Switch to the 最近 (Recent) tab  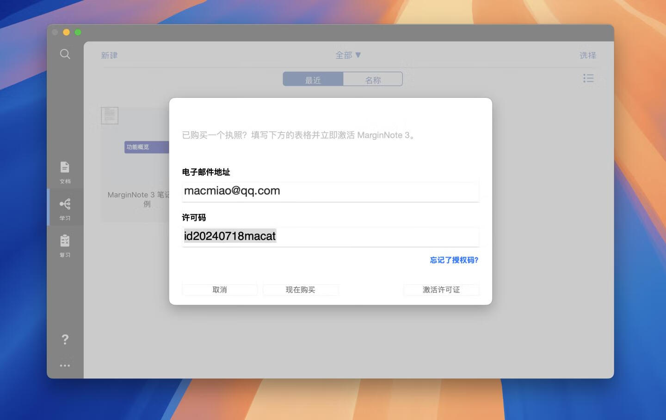coord(313,78)
